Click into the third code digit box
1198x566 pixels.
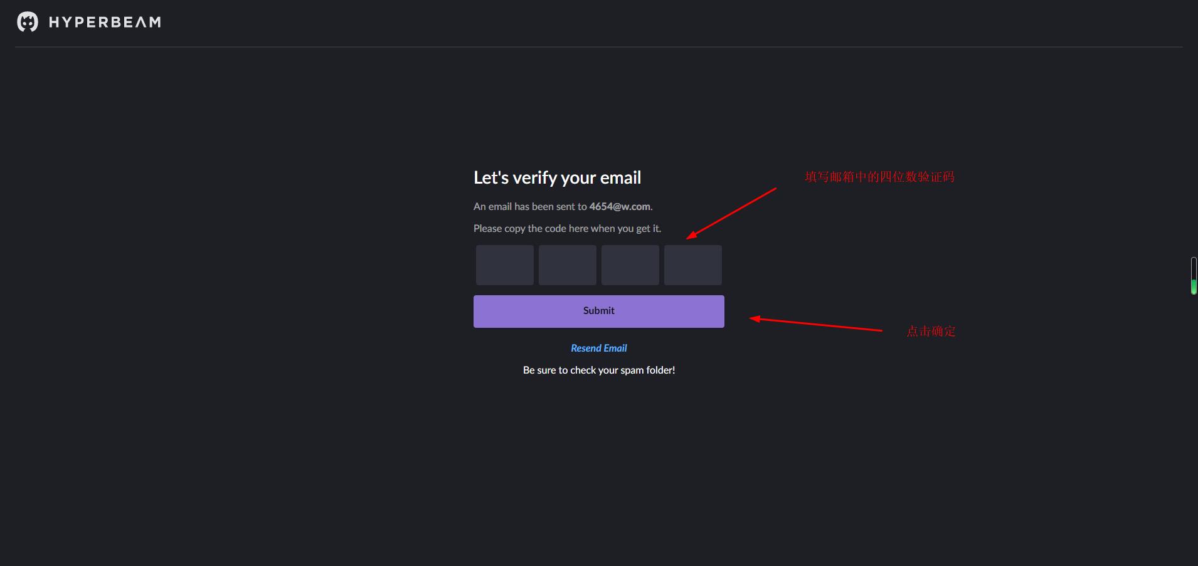point(630,265)
